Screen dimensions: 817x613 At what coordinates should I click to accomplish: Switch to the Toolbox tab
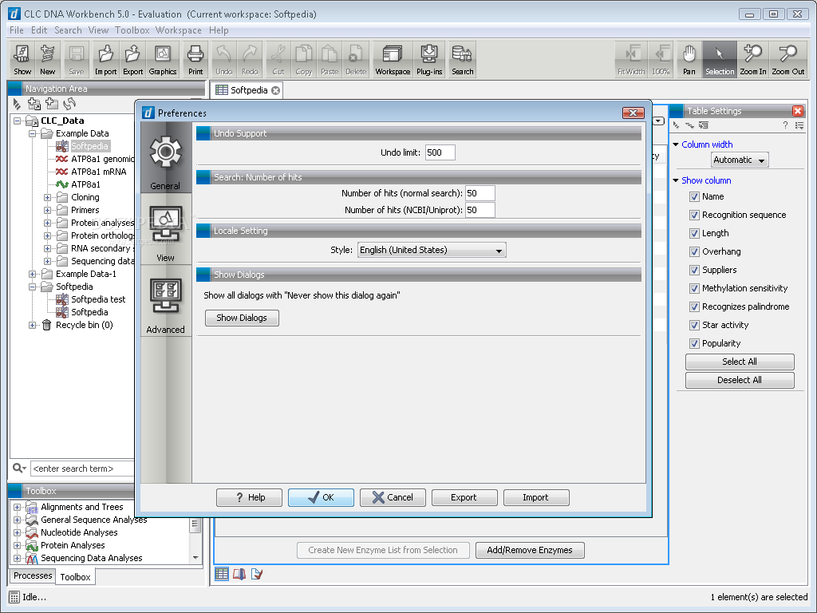coord(75,576)
